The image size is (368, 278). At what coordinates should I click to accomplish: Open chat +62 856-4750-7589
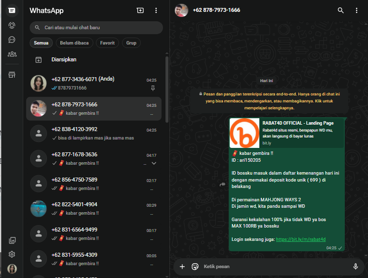point(94,184)
